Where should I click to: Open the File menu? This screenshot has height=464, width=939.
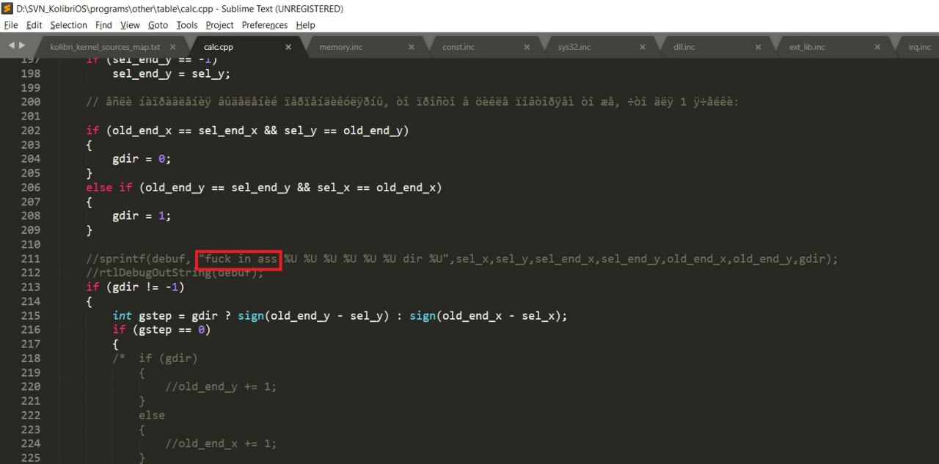(x=11, y=25)
